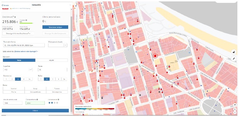Toggle the Trastero extra
Viewport: 239px width, 117px height.
pos(57,89)
